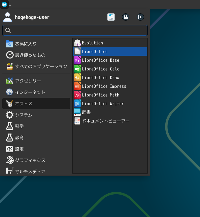Image resolution: width=200 pixels, height=217 pixels.
Task: Open LibreOffice Base database app
Action: pos(100,60)
